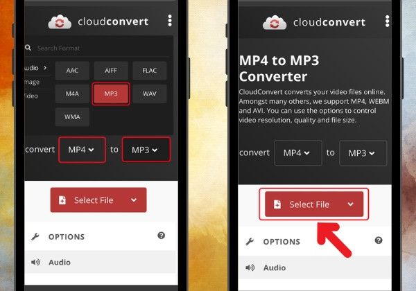The height and width of the screenshot is (291, 416).
Task: Click Audio section label on left phone
Action: [60, 263]
